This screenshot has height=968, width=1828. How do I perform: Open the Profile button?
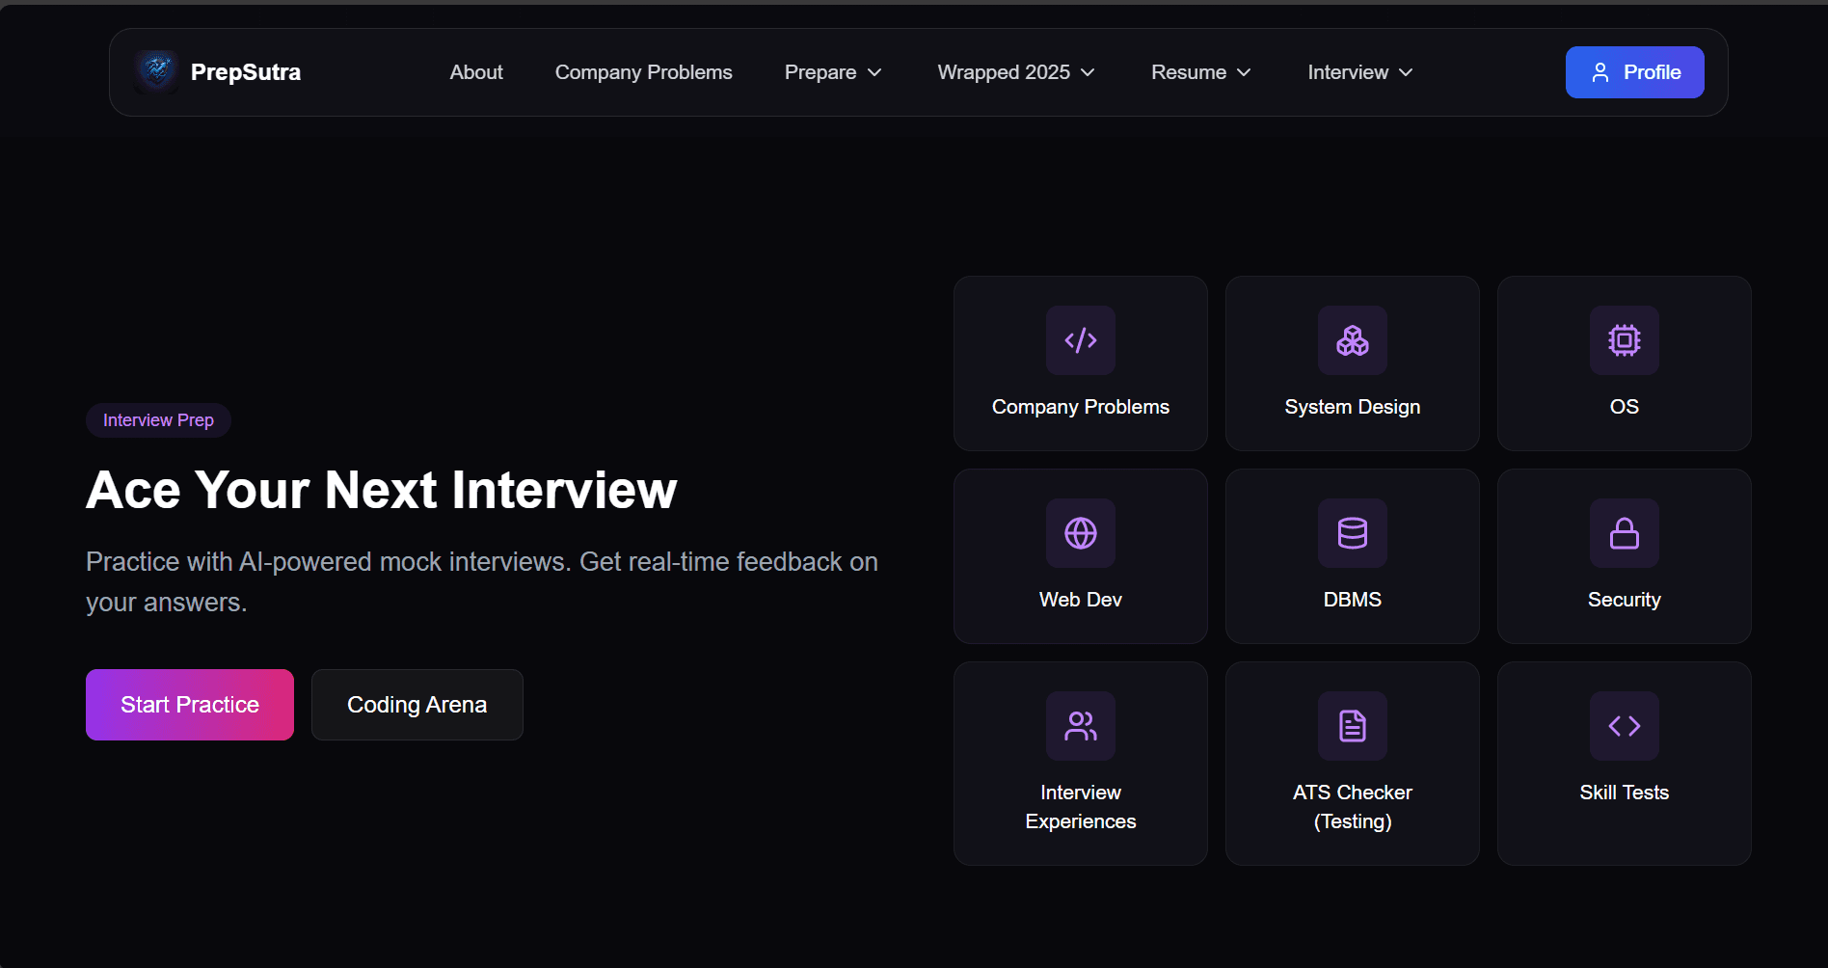coord(1634,72)
